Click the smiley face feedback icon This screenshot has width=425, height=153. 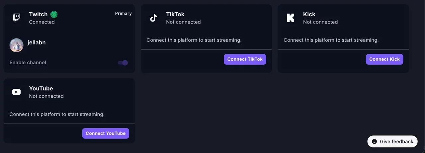point(374,141)
